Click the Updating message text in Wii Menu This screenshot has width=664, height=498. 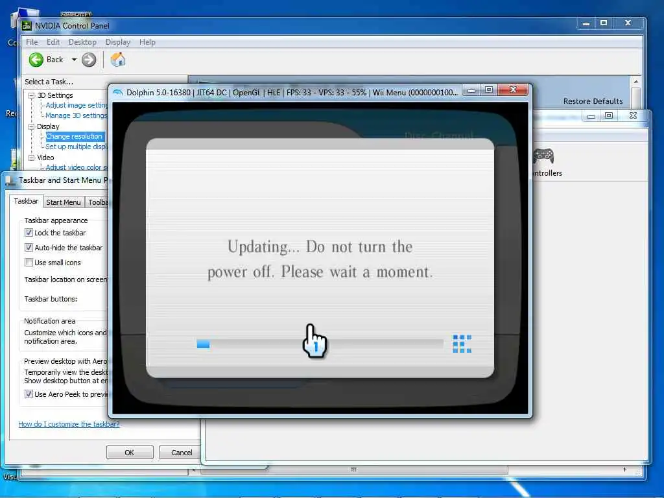click(x=320, y=259)
